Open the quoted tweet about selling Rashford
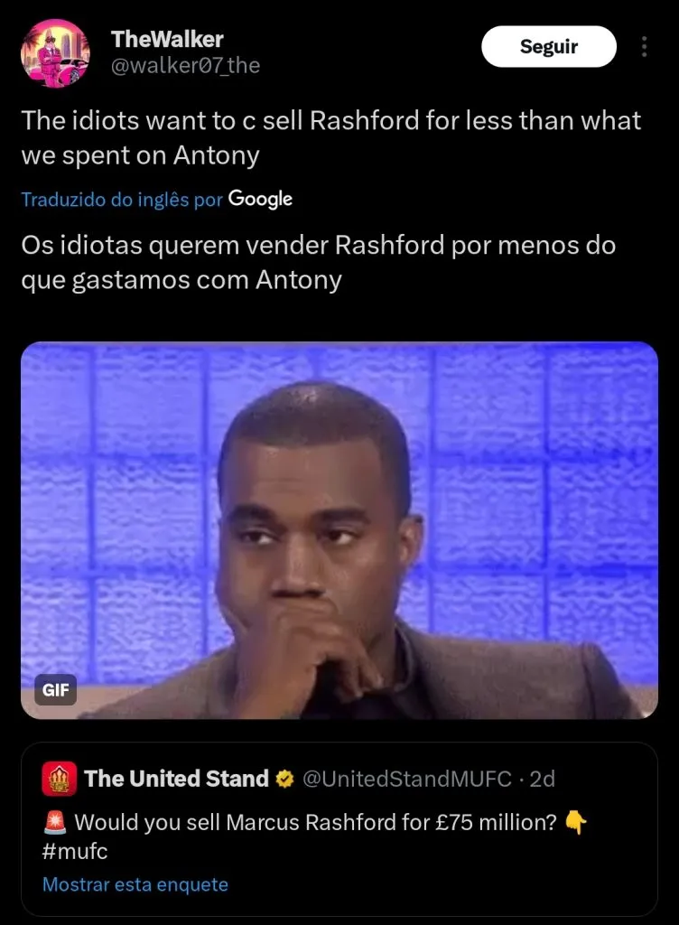The image size is (679, 925). pos(339,829)
